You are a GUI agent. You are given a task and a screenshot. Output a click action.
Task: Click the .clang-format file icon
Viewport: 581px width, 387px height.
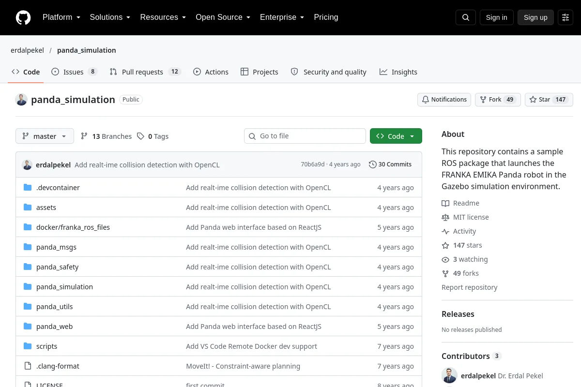(x=28, y=366)
